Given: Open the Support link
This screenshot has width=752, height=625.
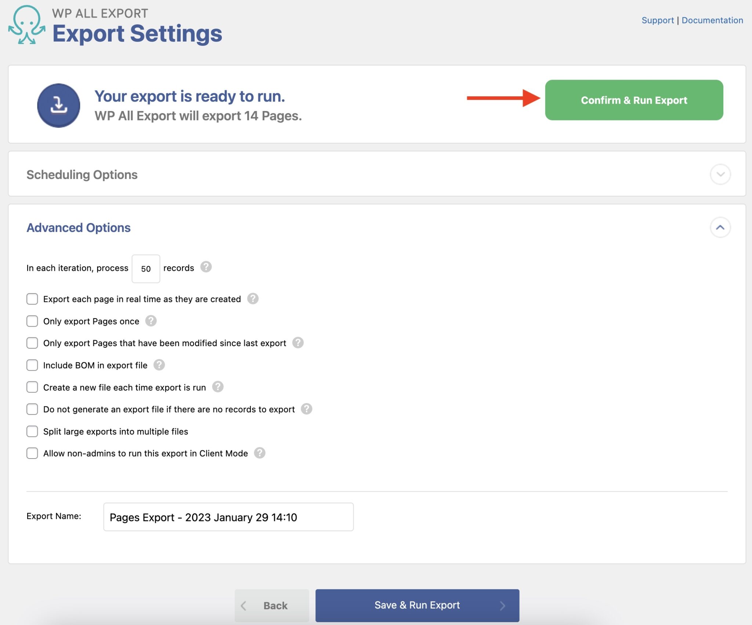Looking at the screenshot, I should tap(658, 20).
